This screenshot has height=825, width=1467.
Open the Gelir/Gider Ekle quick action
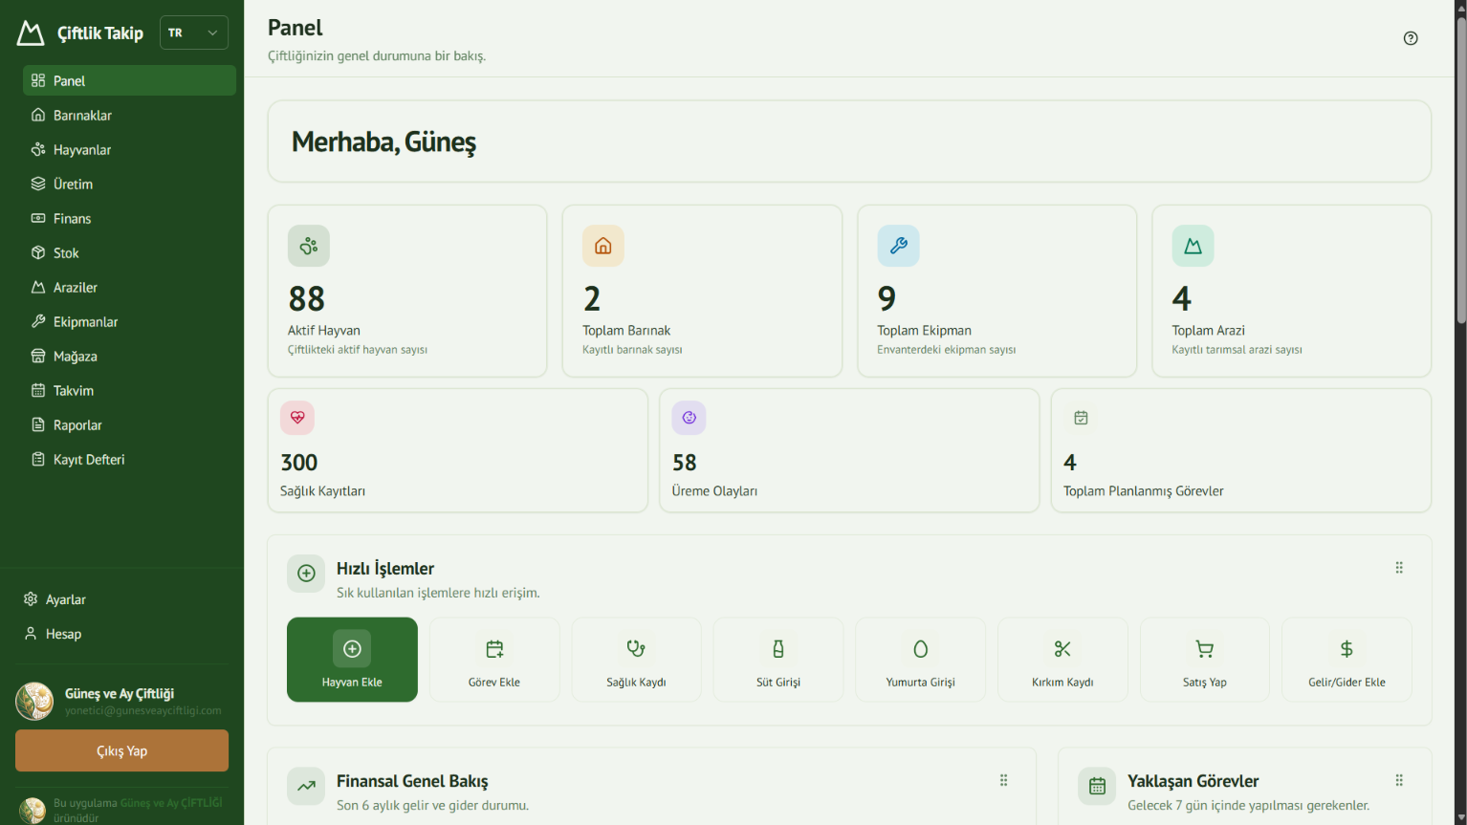(x=1347, y=660)
